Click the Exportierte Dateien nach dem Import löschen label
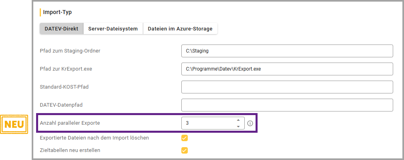This screenshot has width=404, height=160. [x=94, y=138]
